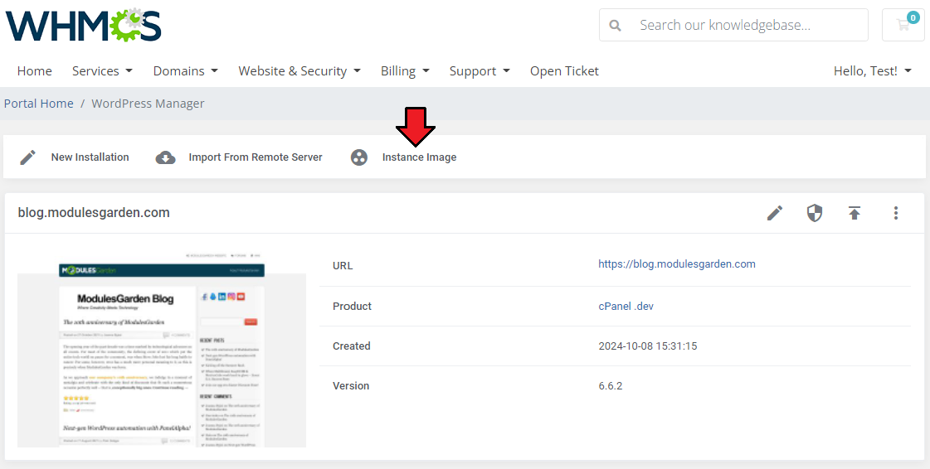Open the https://blog.modulesgarden.com URL link
Image resolution: width=930 pixels, height=469 pixels.
pos(677,264)
